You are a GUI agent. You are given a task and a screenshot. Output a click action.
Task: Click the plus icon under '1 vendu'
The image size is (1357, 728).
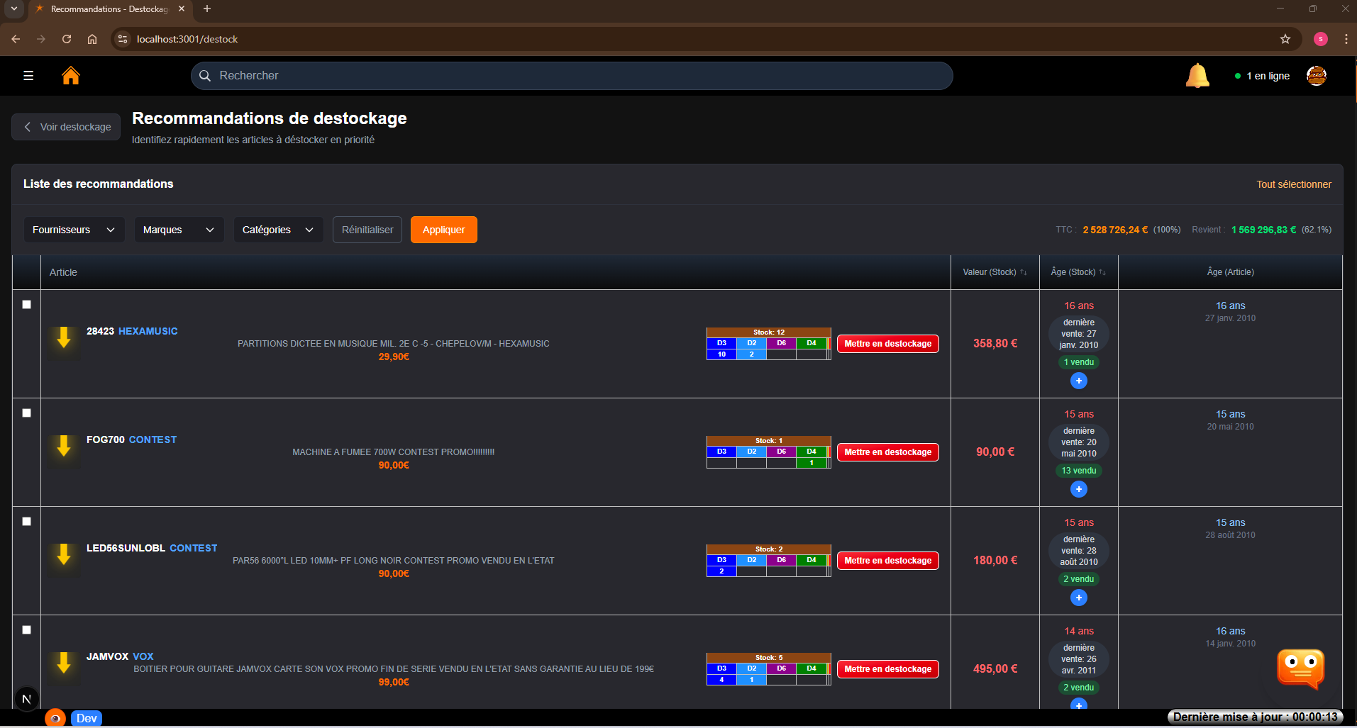point(1078,381)
